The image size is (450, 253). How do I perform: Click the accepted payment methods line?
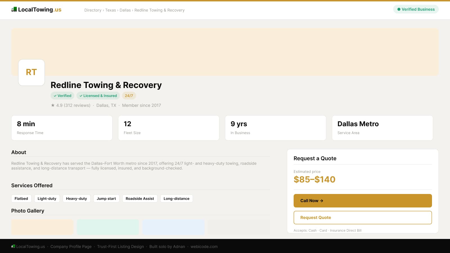point(328,231)
